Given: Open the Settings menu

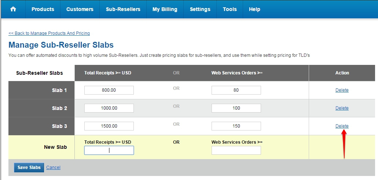Looking at the screenshot, I should (200, 9).
